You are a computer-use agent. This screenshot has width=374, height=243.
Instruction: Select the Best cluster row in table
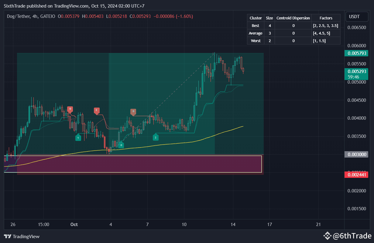pos(256,25)
